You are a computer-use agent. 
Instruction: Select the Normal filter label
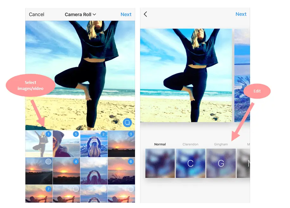160,144
